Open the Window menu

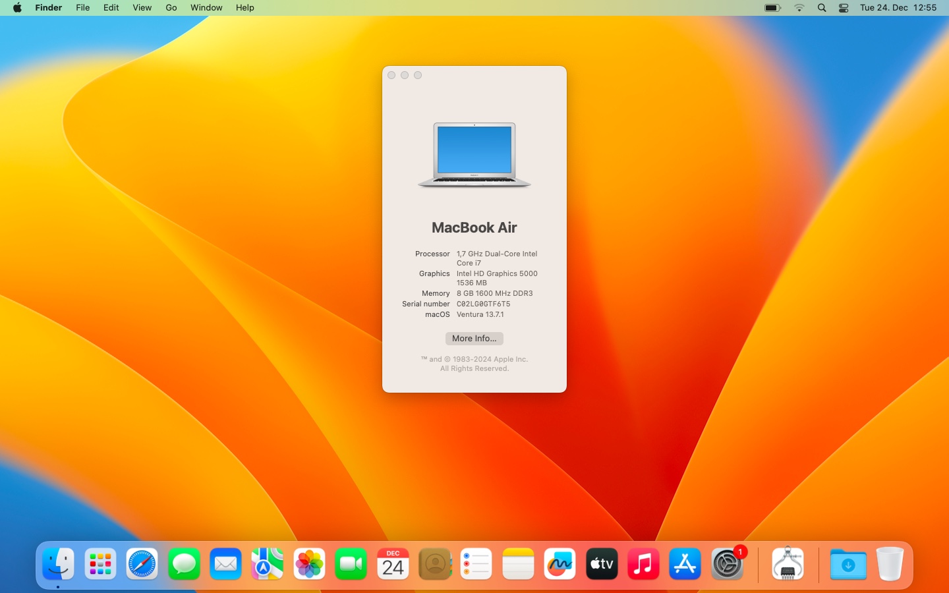206,8
